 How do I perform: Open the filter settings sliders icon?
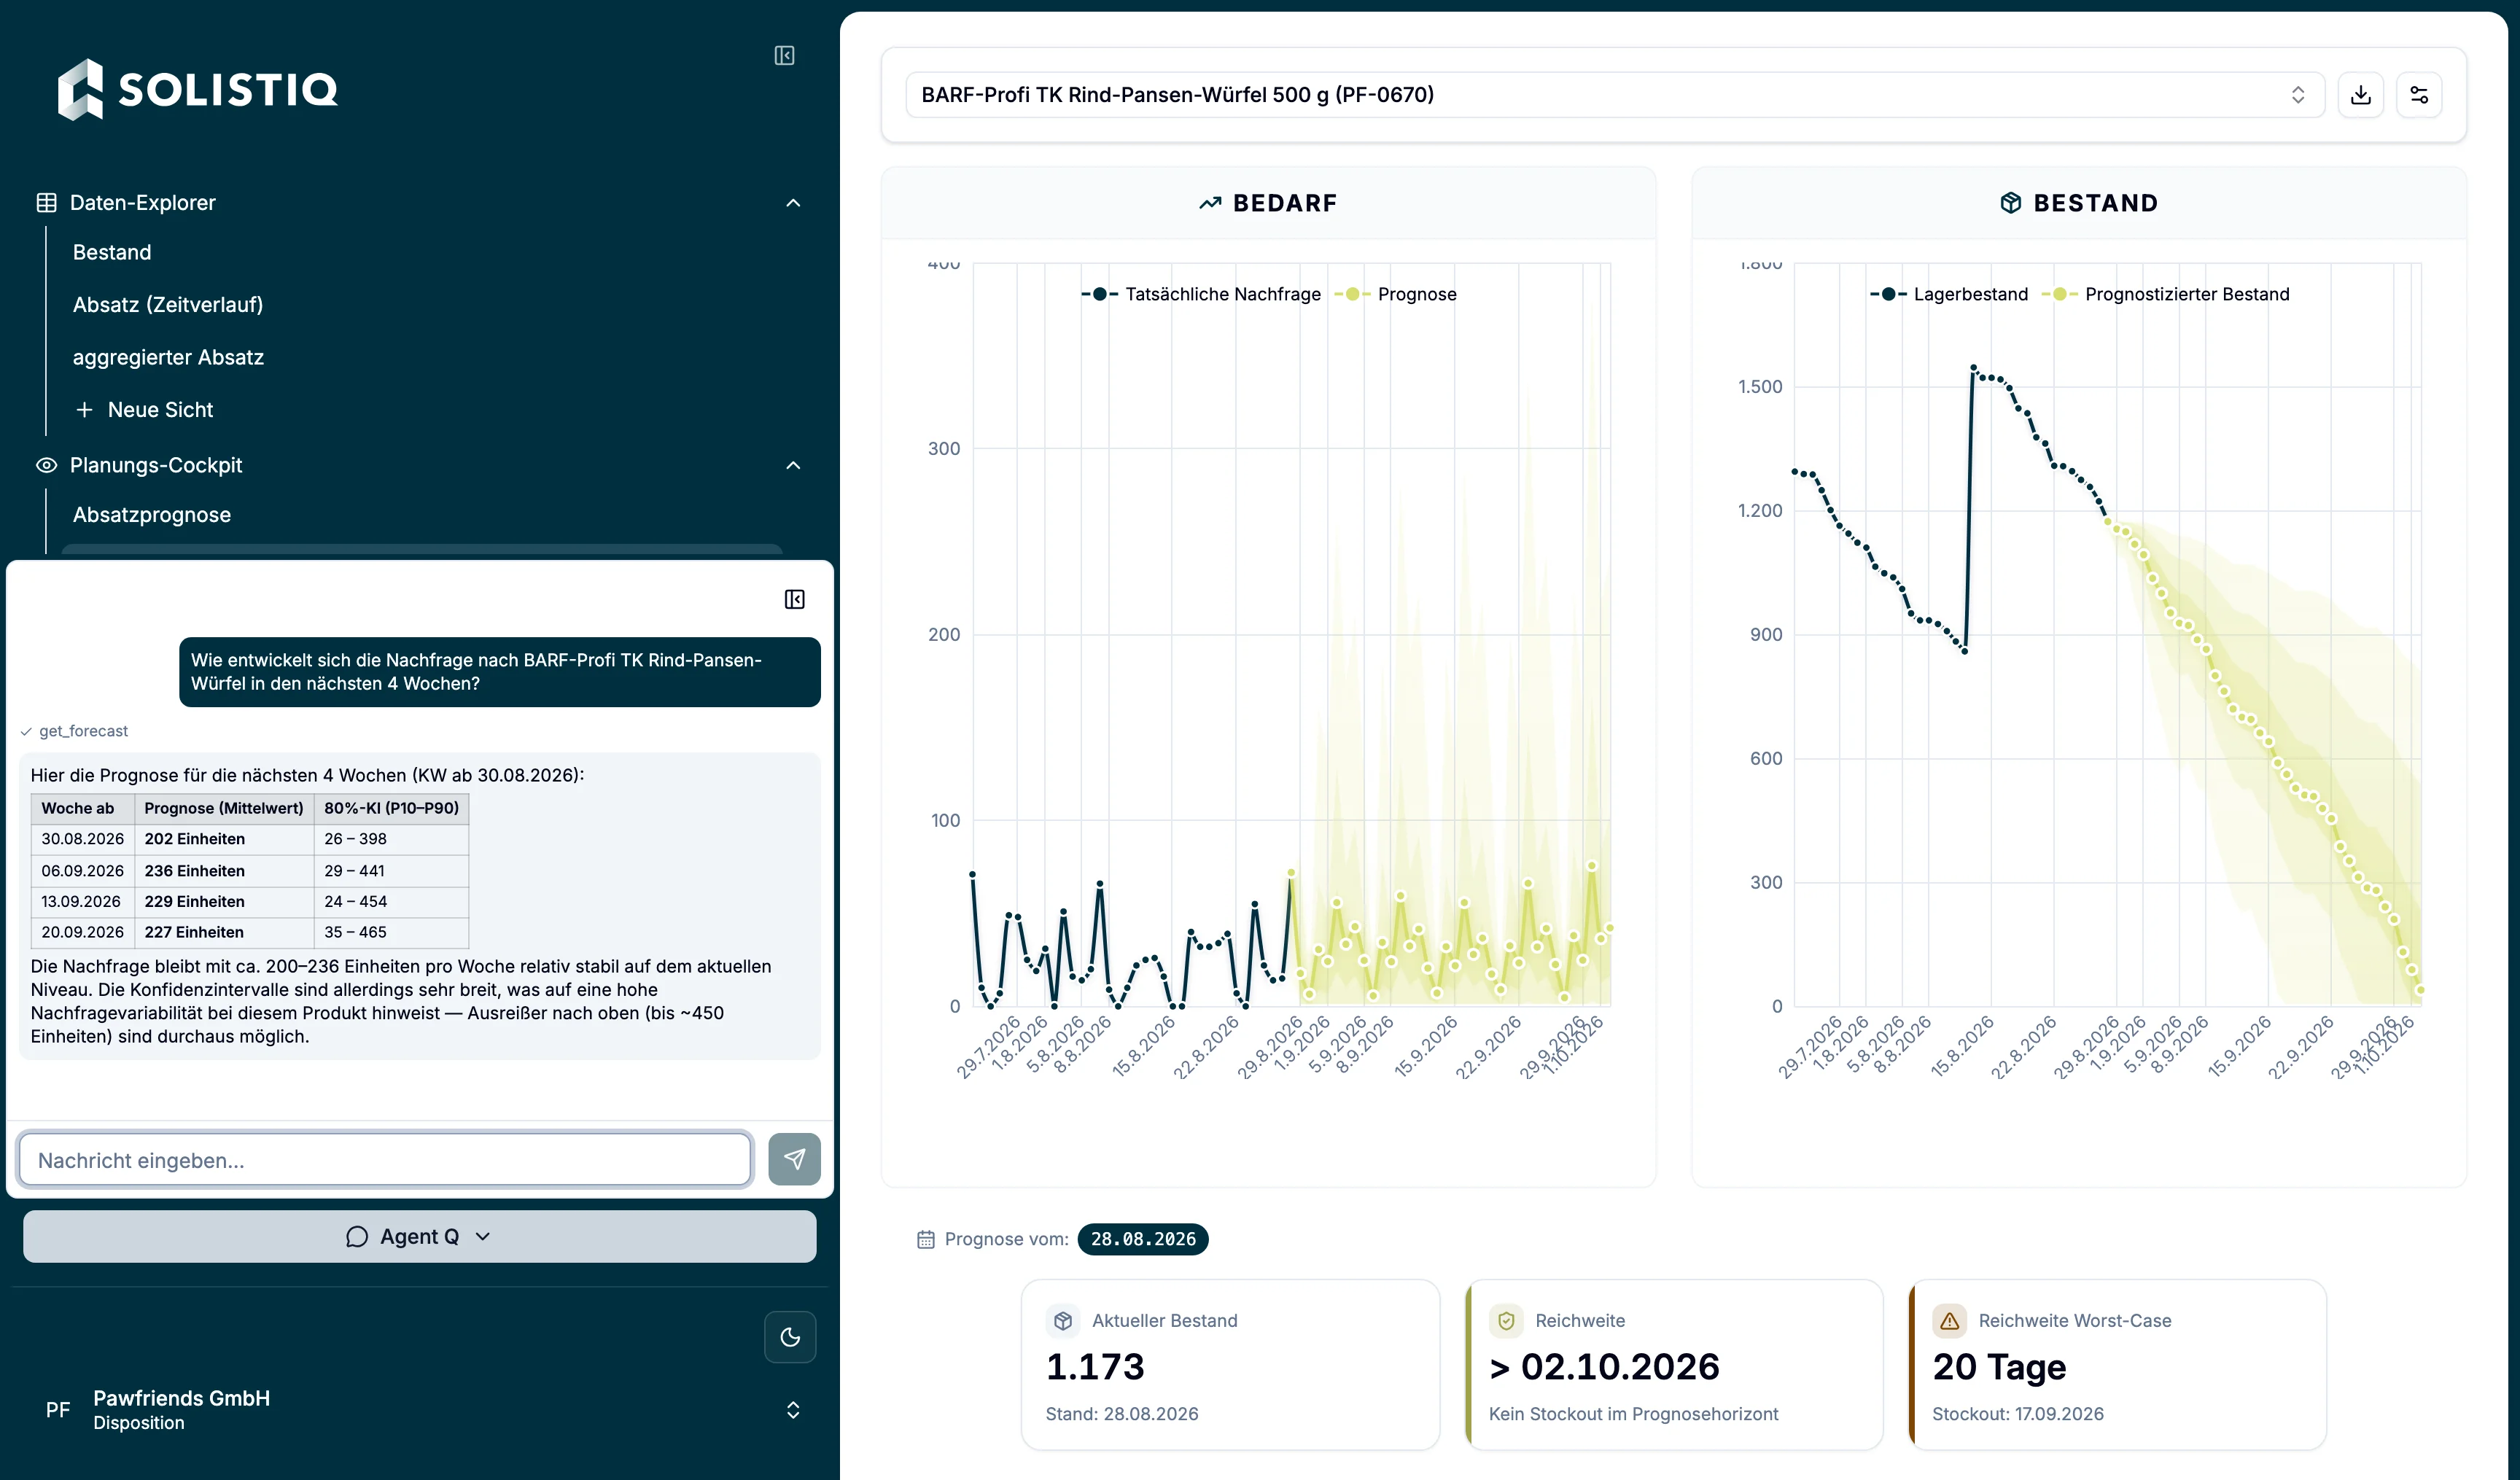(x=2419, y=95)
